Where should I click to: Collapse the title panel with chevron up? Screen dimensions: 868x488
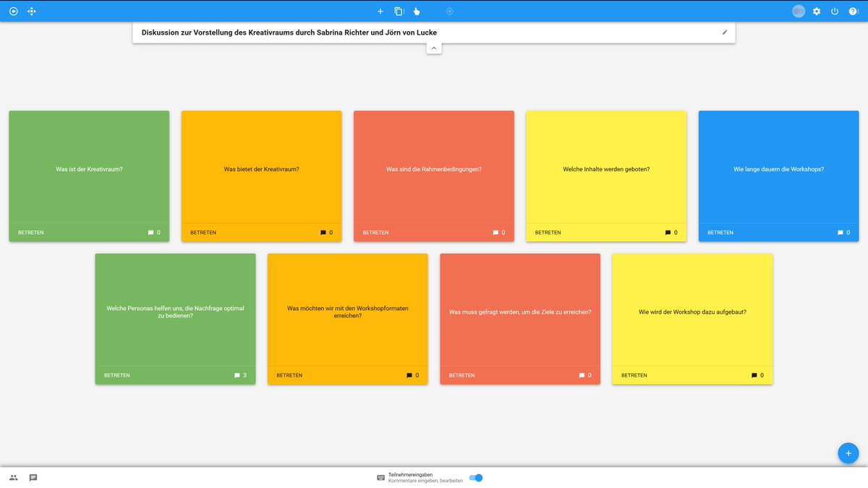[434, 48]
